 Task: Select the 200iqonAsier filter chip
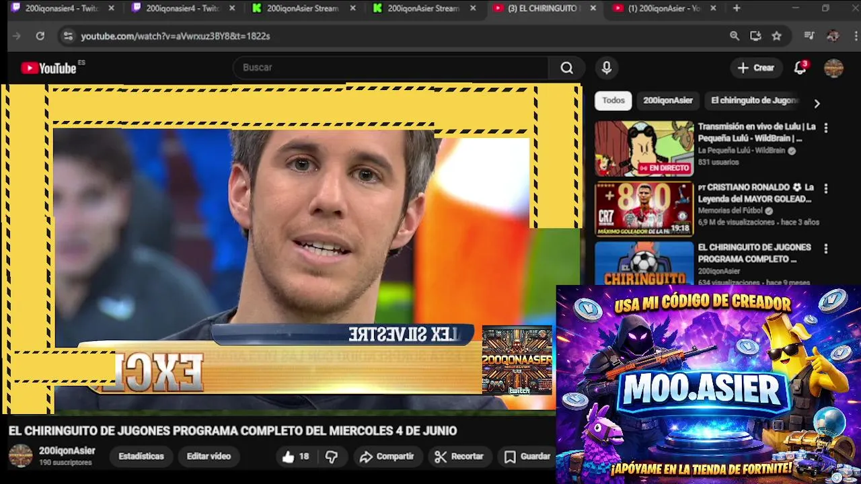(x=667, y=101)
